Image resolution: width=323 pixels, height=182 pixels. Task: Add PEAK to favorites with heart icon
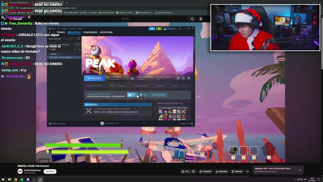189,78
